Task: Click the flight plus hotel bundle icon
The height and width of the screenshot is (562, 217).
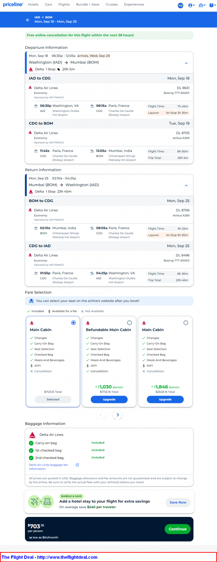Action: [x=41, y=502]
